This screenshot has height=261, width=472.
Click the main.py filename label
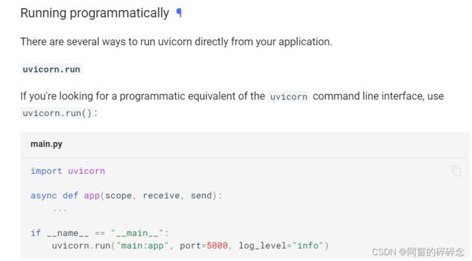click(x=46, y=144)
